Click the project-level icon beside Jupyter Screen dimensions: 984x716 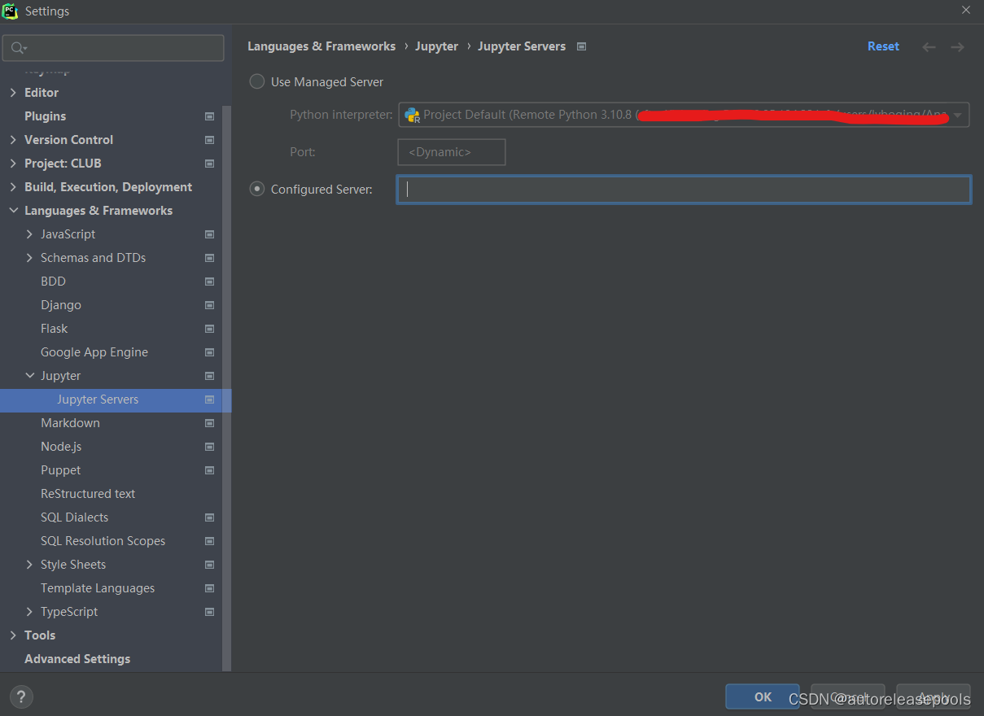(x=209, y=376)
